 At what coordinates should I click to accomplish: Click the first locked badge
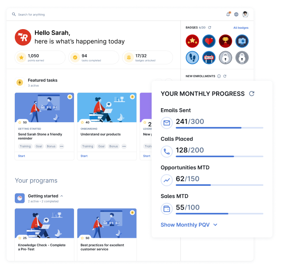226,57
